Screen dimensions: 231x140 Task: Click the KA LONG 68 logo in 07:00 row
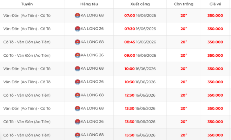click(78, 15)
